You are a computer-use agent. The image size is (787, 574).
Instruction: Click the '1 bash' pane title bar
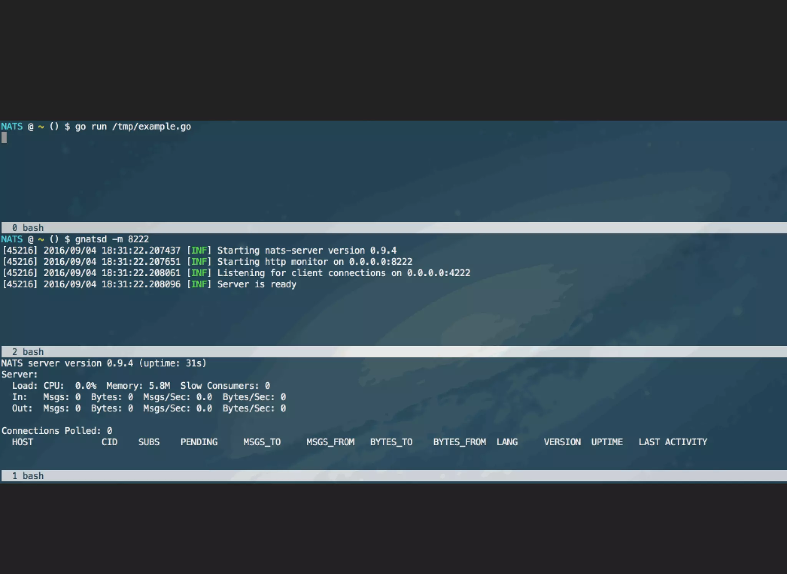click(x=28, y=476)
